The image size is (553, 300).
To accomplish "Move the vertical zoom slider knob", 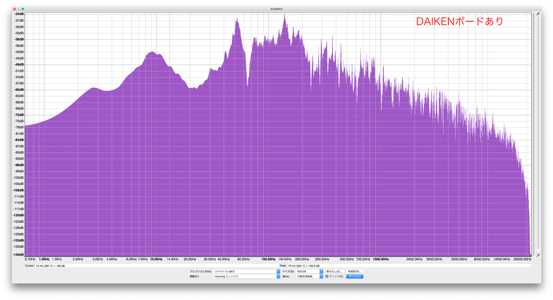I will click(x=538, y=250).
